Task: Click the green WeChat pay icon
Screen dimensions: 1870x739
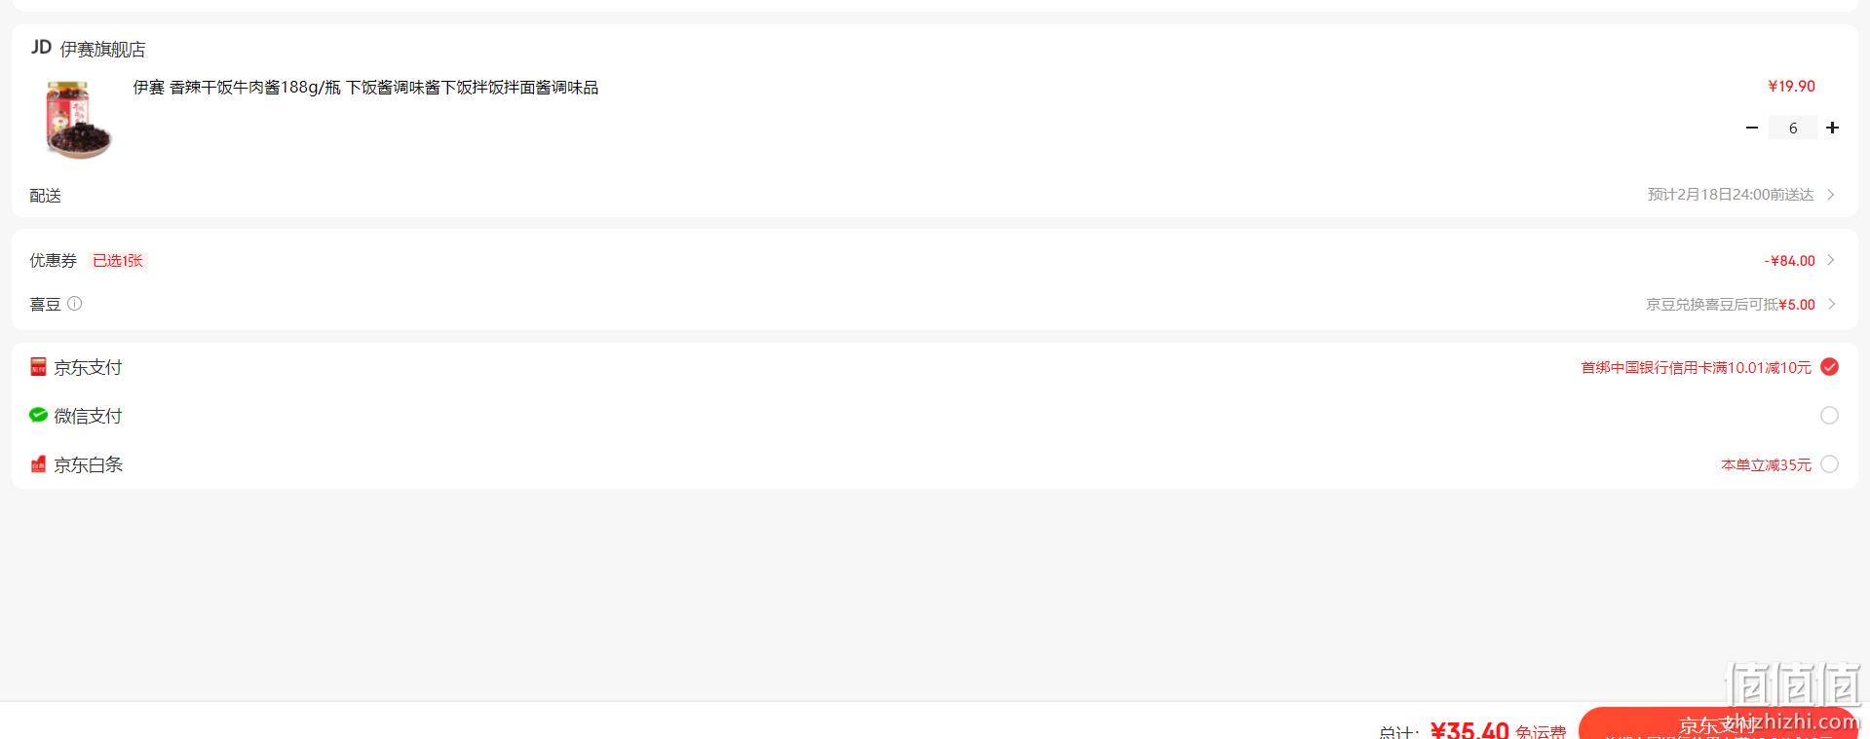Action: 38,415
